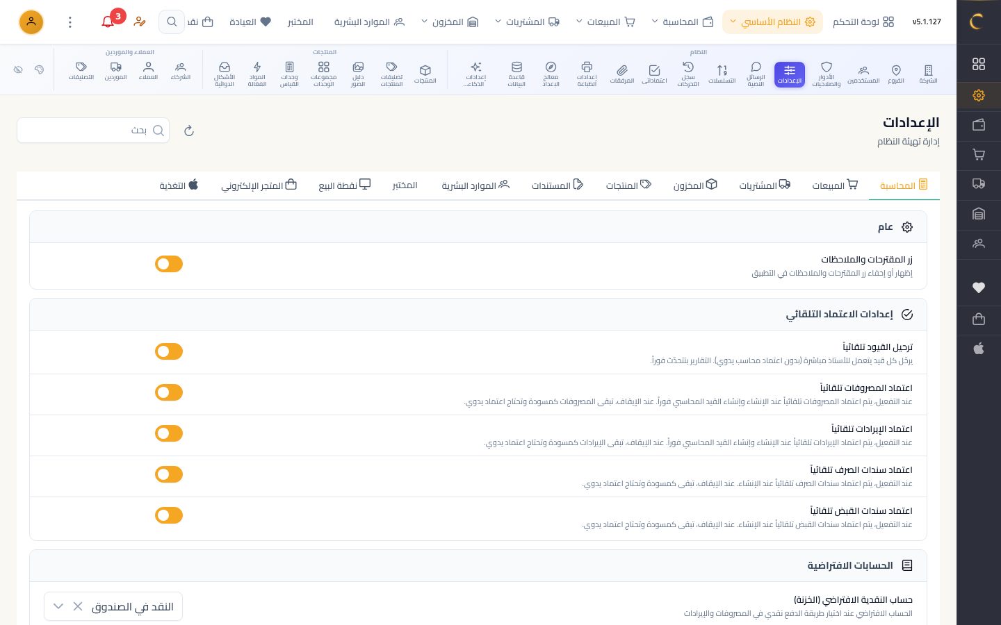
Task: Open Text Messages (الرسائل النصية)
Action: (756, 74)
